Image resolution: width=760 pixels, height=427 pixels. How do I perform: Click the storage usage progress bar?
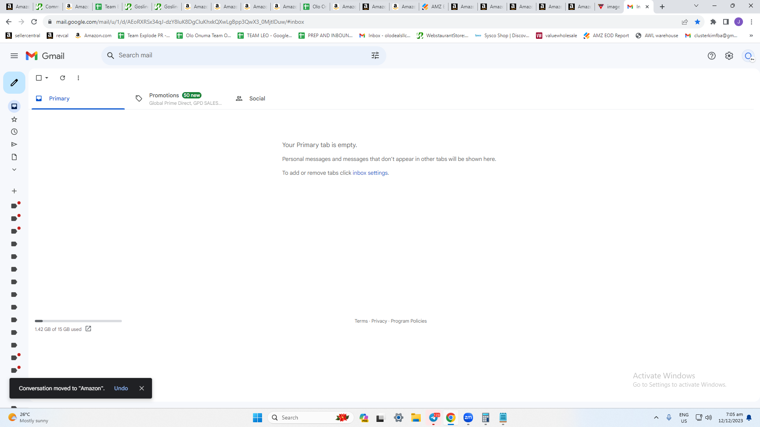78,321
